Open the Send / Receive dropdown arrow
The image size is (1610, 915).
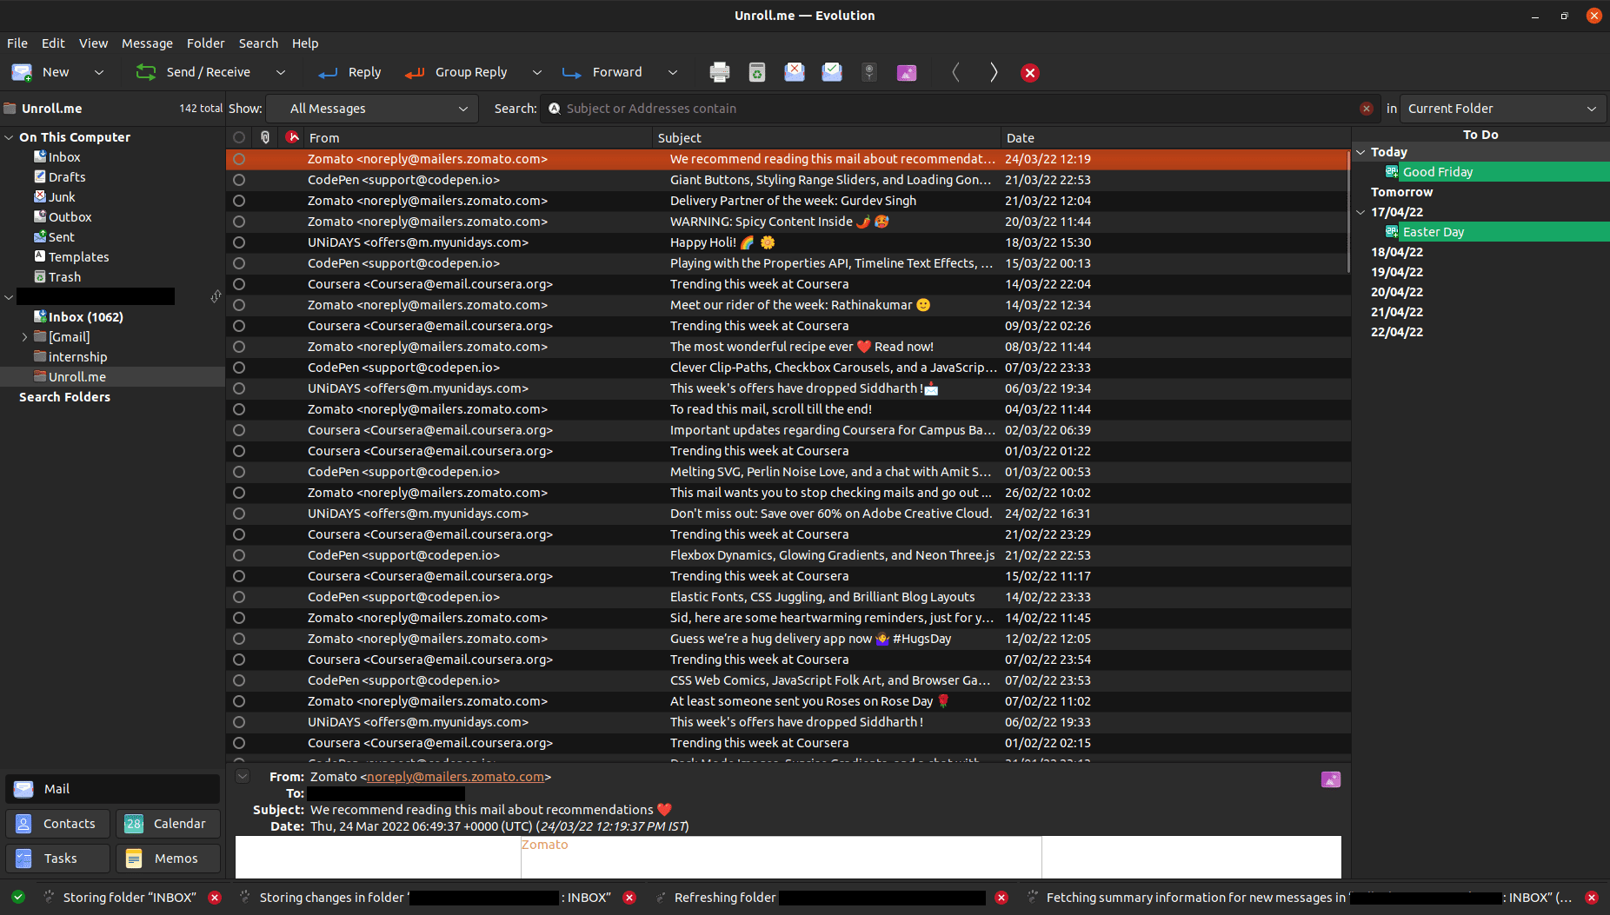(x=280, y=72)
